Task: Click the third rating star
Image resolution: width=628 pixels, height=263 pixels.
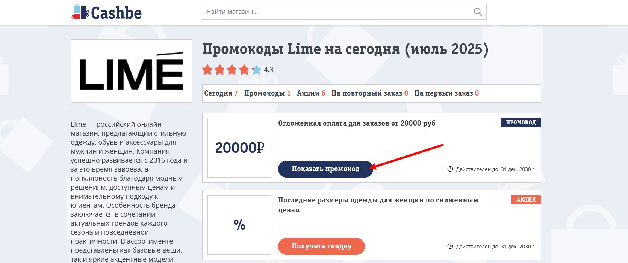Action: point(232,70)
